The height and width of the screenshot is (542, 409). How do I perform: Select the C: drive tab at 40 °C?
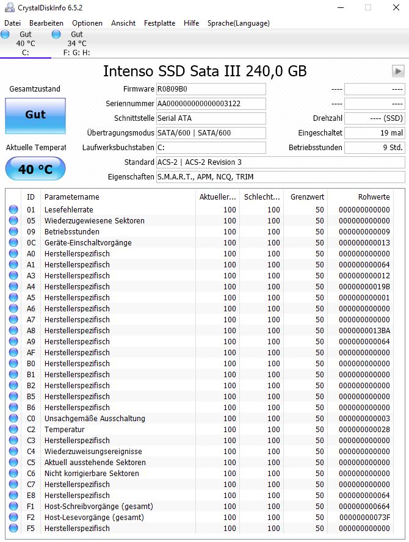point(26,43)
